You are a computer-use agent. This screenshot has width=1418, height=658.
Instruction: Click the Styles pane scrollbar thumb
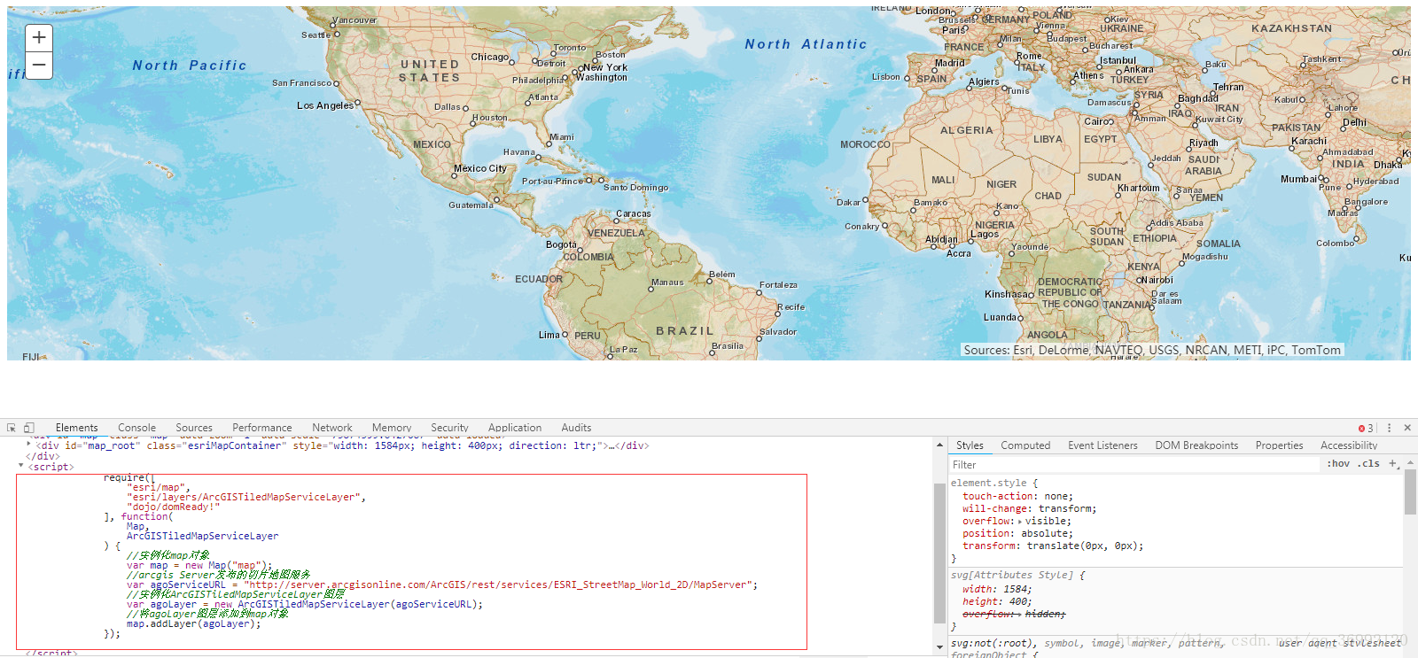tap(1410, 491)
